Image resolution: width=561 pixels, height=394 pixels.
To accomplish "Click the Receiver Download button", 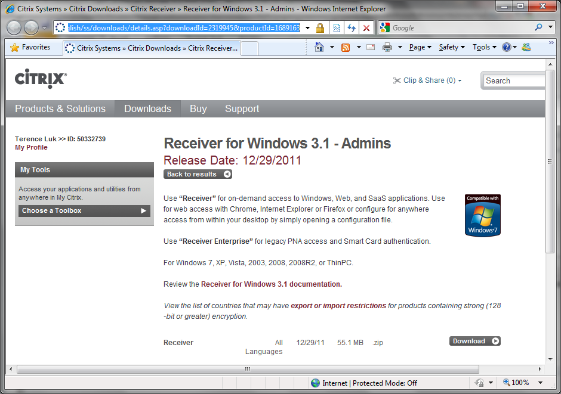I will point(475,341).
